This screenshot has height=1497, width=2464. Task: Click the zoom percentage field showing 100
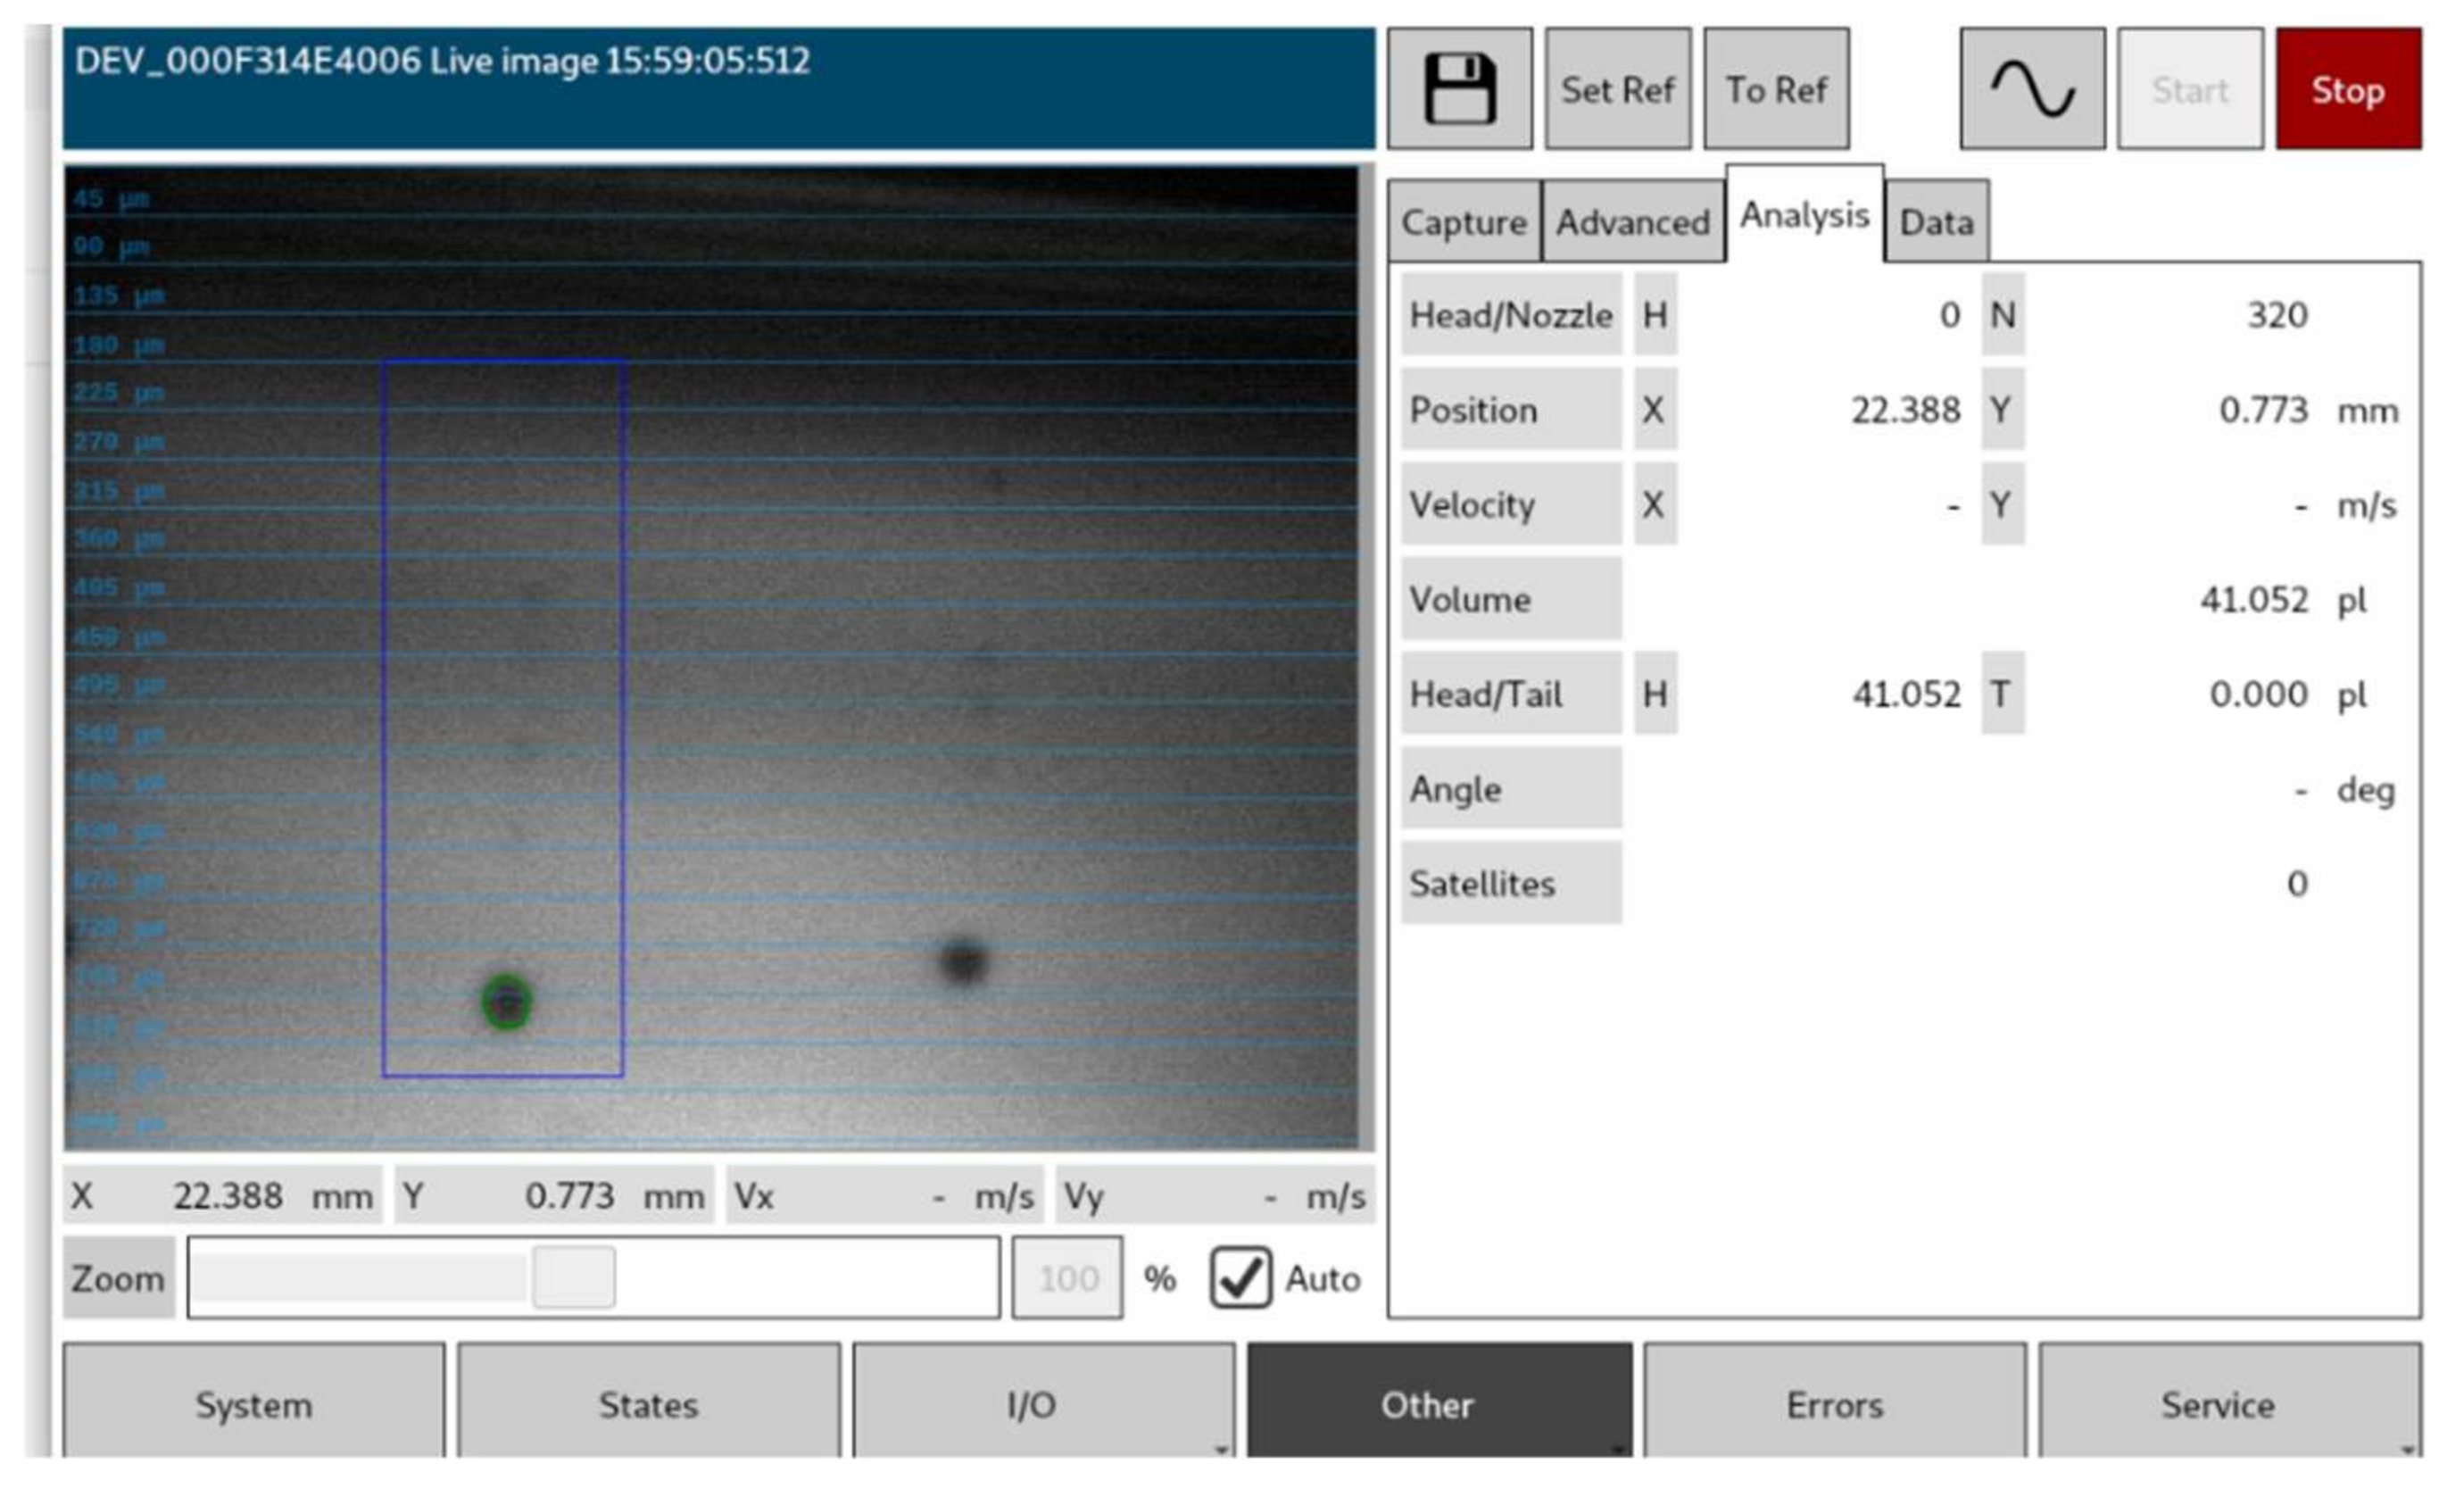pos(1066,1277)
